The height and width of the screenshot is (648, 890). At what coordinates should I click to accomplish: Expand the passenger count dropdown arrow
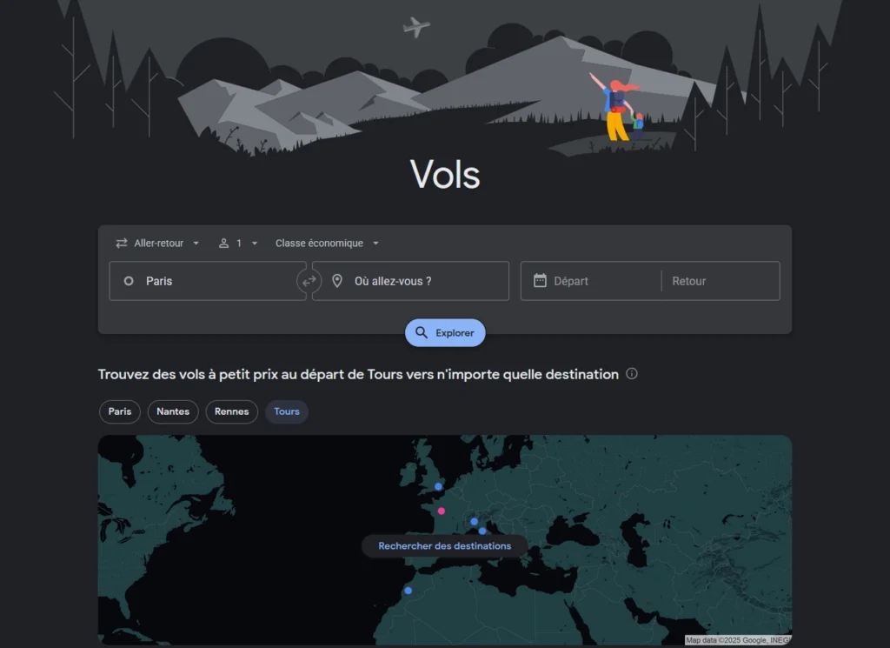click(255, 243)
